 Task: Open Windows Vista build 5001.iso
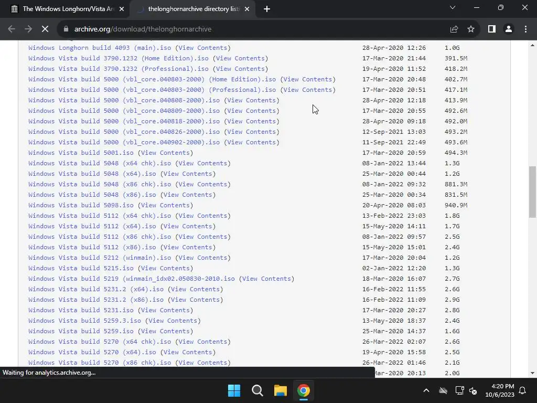tap(81, 153)
